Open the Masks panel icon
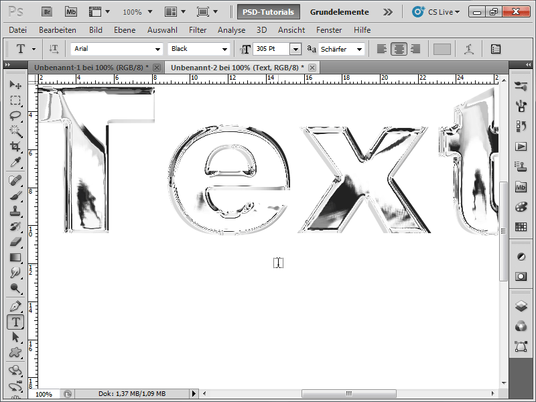 coord(521,276)
